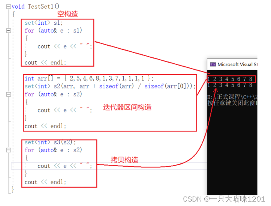Image resolution: width=271 pixels, height=206 pixels.
Task: Click the void TestSet1() function signature
Action: pos(36,7)
